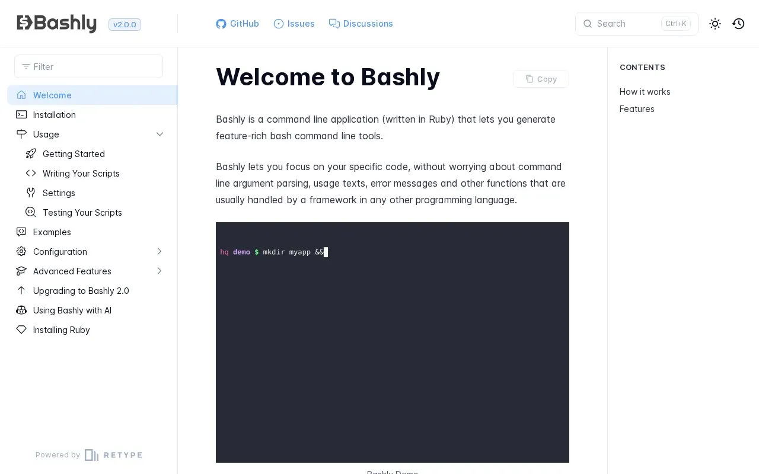Image resolution: width=759 pixels, height=474 pixels.
Task: Click the Advanced Features graduation cap icon
Action: point(21,271)
